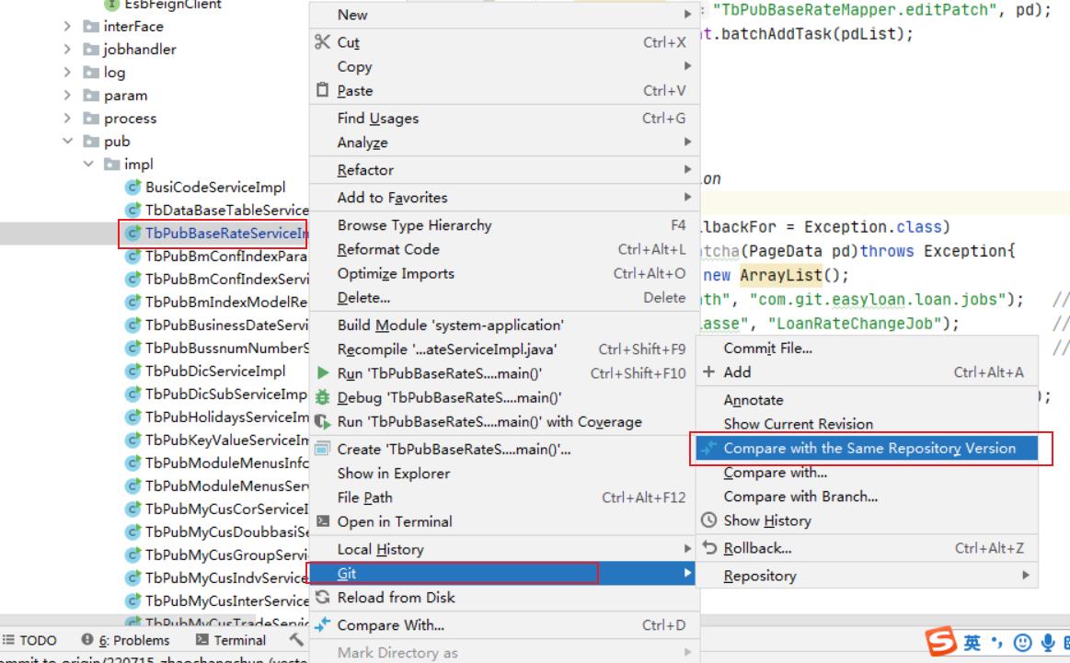
Task: Click the green Run triangle icon
Action: pyautogui.click(x=322, y=373)
